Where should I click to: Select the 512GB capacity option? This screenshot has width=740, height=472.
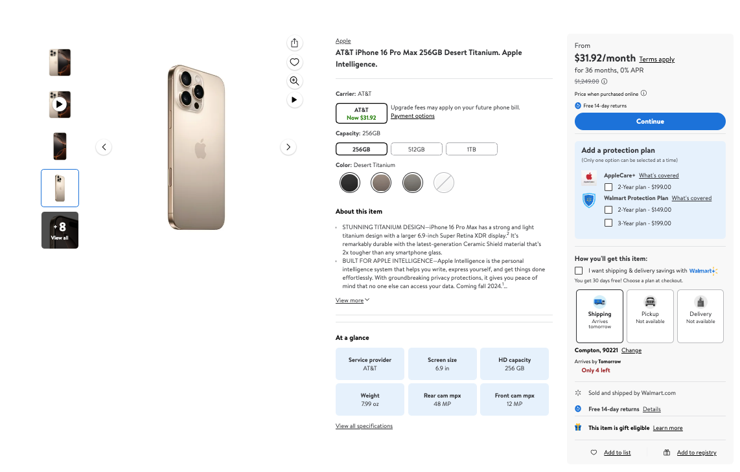(x=416, y=150)
